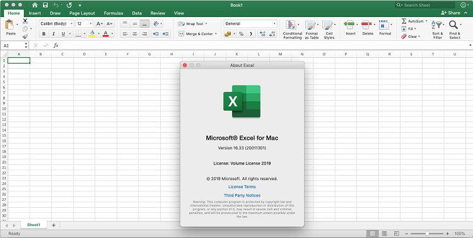This screenshot has width=473, height=238.
Task: Click the Paste clipboard icon
Action: [x=9, y=25]
